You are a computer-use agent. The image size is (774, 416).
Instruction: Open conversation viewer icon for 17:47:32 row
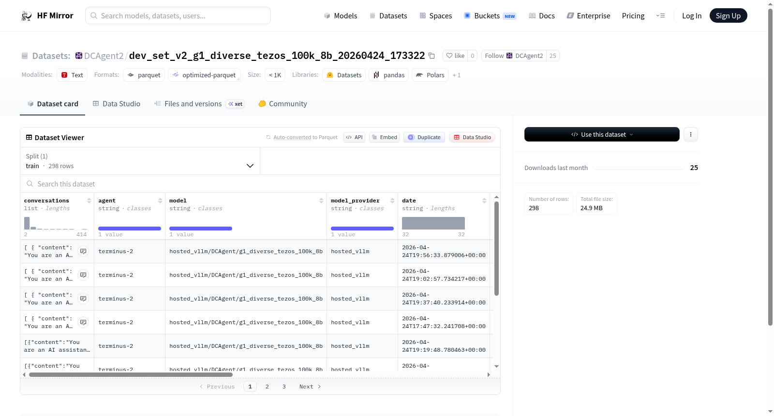83,322
